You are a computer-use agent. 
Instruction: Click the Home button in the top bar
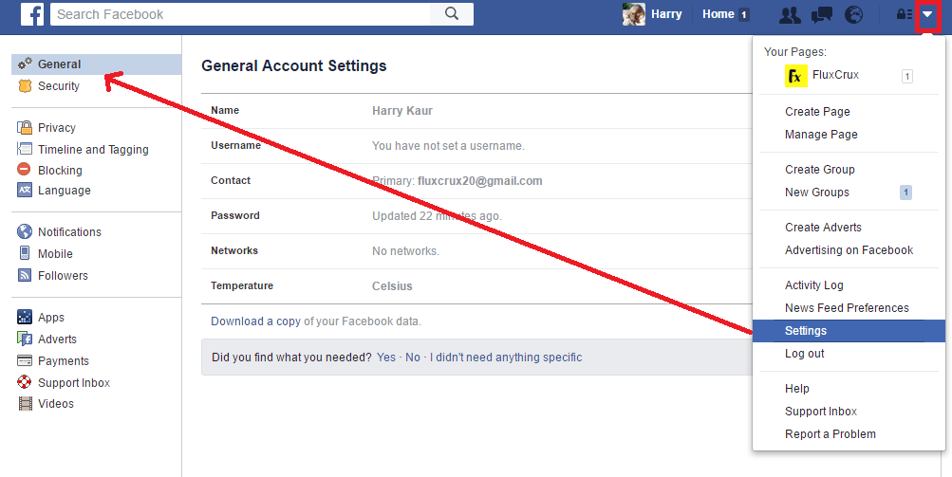(x=719, y=14)
